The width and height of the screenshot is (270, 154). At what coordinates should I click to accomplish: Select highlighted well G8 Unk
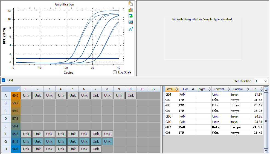pyautogui.click(x=108, y=142)
